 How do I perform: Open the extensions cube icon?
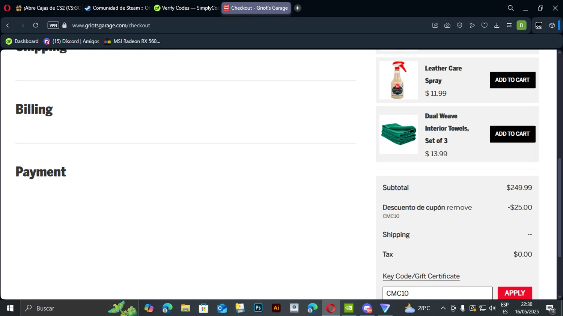click(552, 25)
